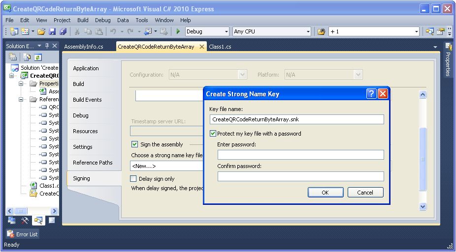The height and width of the screenshot is (252, 456).
Task: Click OK in Create Strong Name Key dialog
Action: (x=326, y=192)
